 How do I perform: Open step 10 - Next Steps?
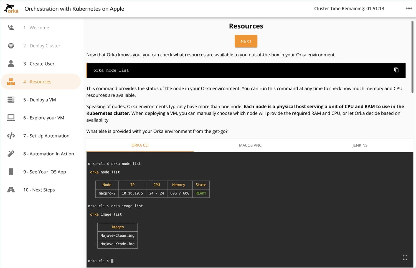39,190
